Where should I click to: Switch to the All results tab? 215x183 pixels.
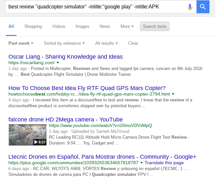click(11, 26)
